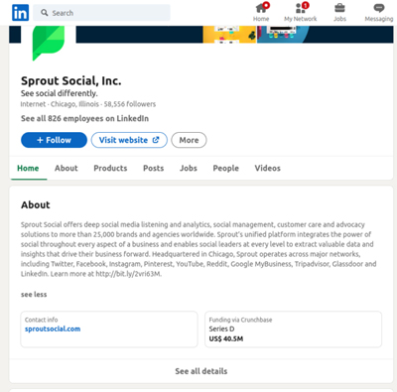Open the sproutsocial.com contact link
The image size is (397, 392).
(53, 328)
